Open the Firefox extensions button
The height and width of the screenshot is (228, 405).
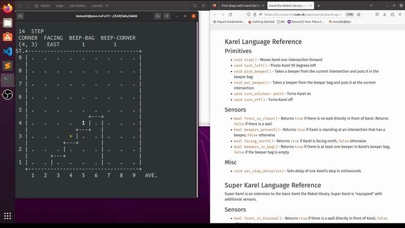click(x=392, y=15)
